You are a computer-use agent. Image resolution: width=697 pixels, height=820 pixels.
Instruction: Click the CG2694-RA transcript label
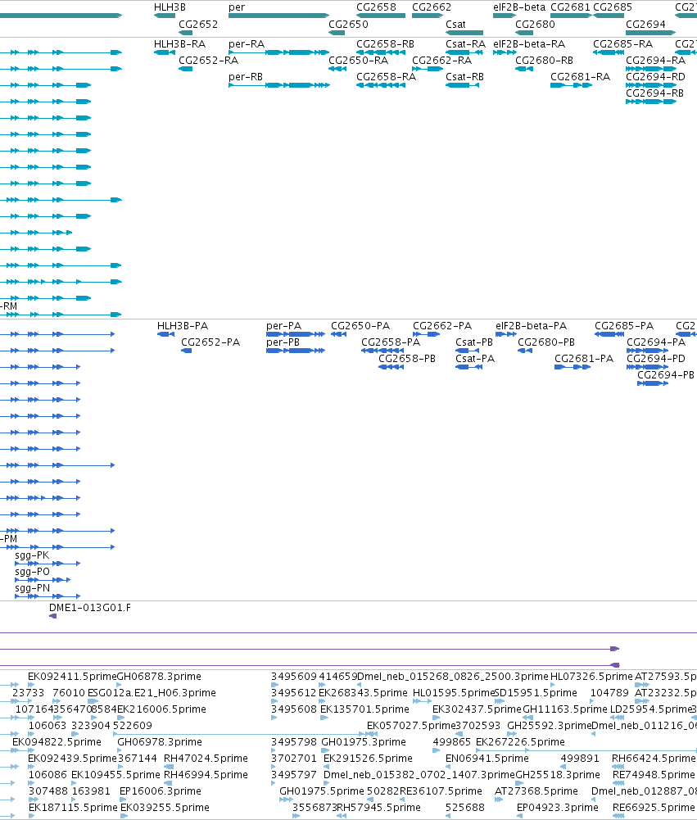tap(656, 60)
